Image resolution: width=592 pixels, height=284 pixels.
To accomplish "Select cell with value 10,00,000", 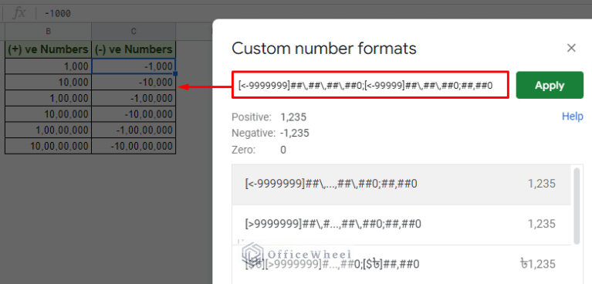I will (48, 114).
